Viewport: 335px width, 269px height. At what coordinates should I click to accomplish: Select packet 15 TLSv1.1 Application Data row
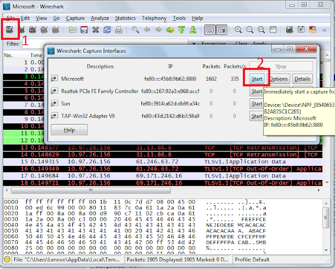(x=163, y=162)
